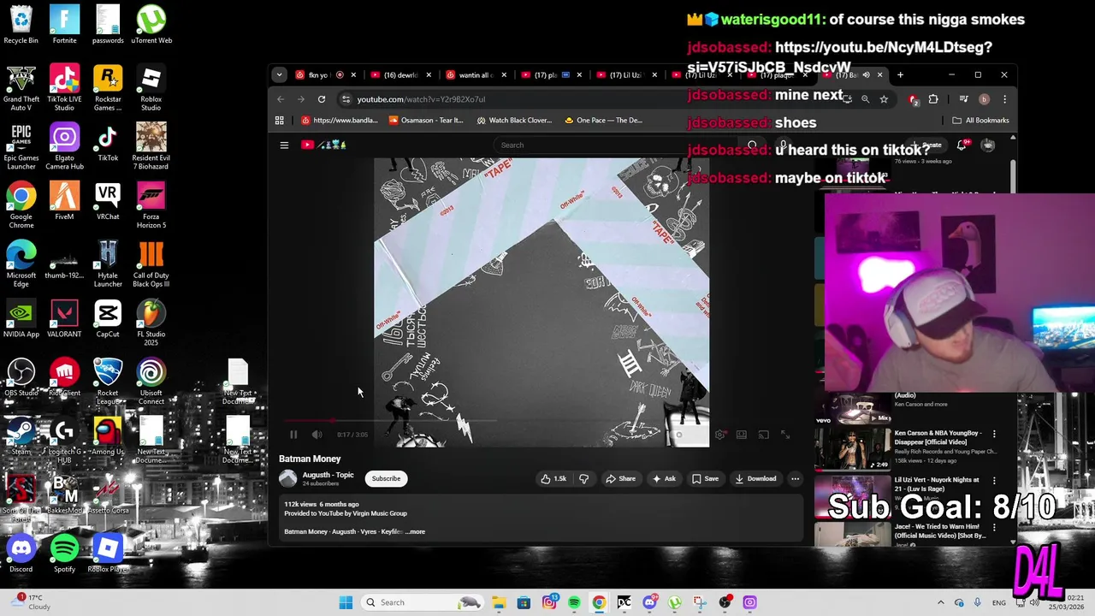Screen dimensions: 1095x616
Task: Open Spotify from the taskbar
Action: point(574,602)
